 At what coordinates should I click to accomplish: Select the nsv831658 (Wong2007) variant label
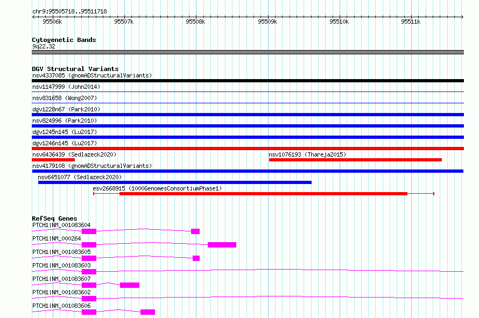tap(65, 98)
